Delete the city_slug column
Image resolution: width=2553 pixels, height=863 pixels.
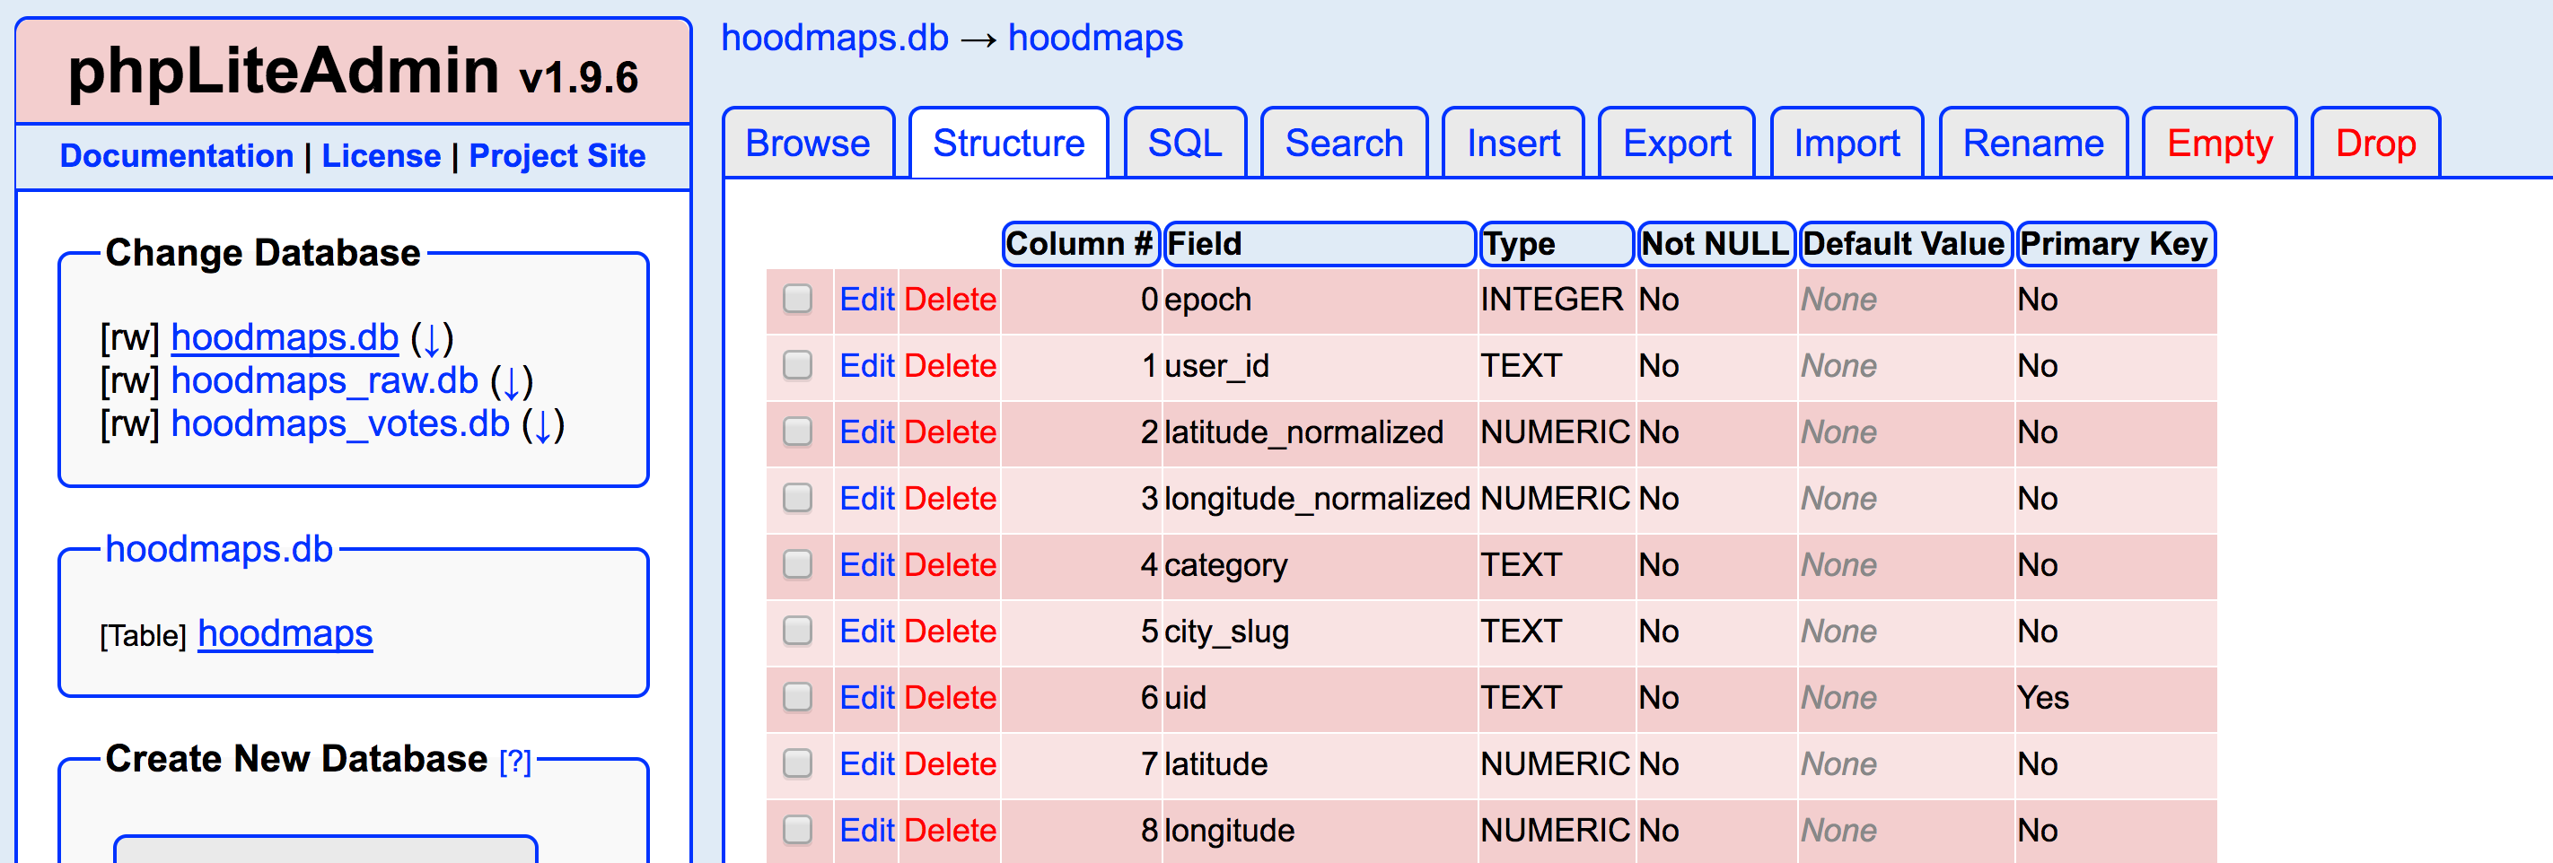pos(951,632)
